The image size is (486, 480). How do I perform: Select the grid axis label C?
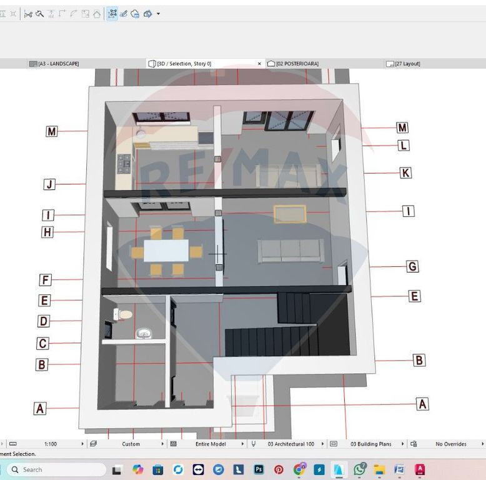click(42, 344)
